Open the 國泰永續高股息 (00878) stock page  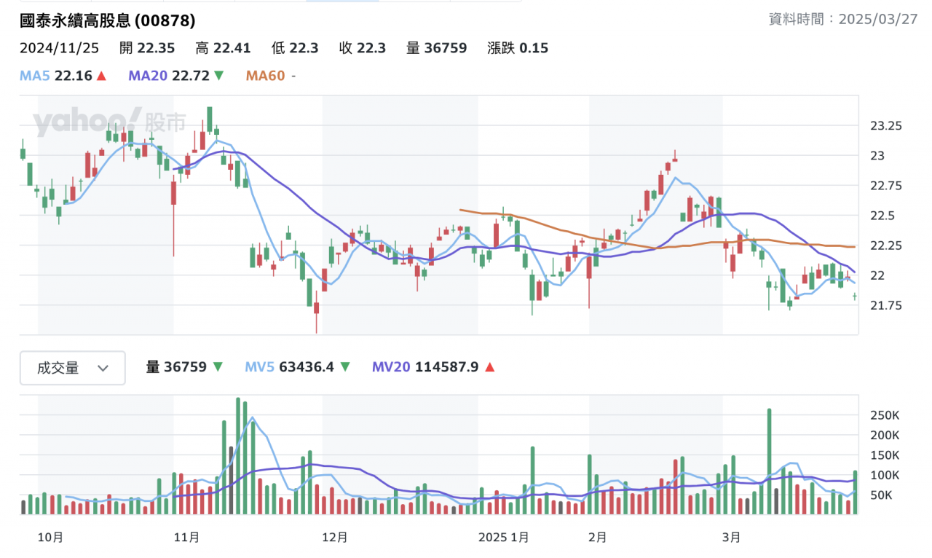108,21
